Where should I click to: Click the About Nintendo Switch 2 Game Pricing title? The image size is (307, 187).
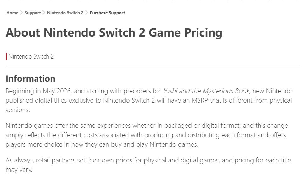114,33
